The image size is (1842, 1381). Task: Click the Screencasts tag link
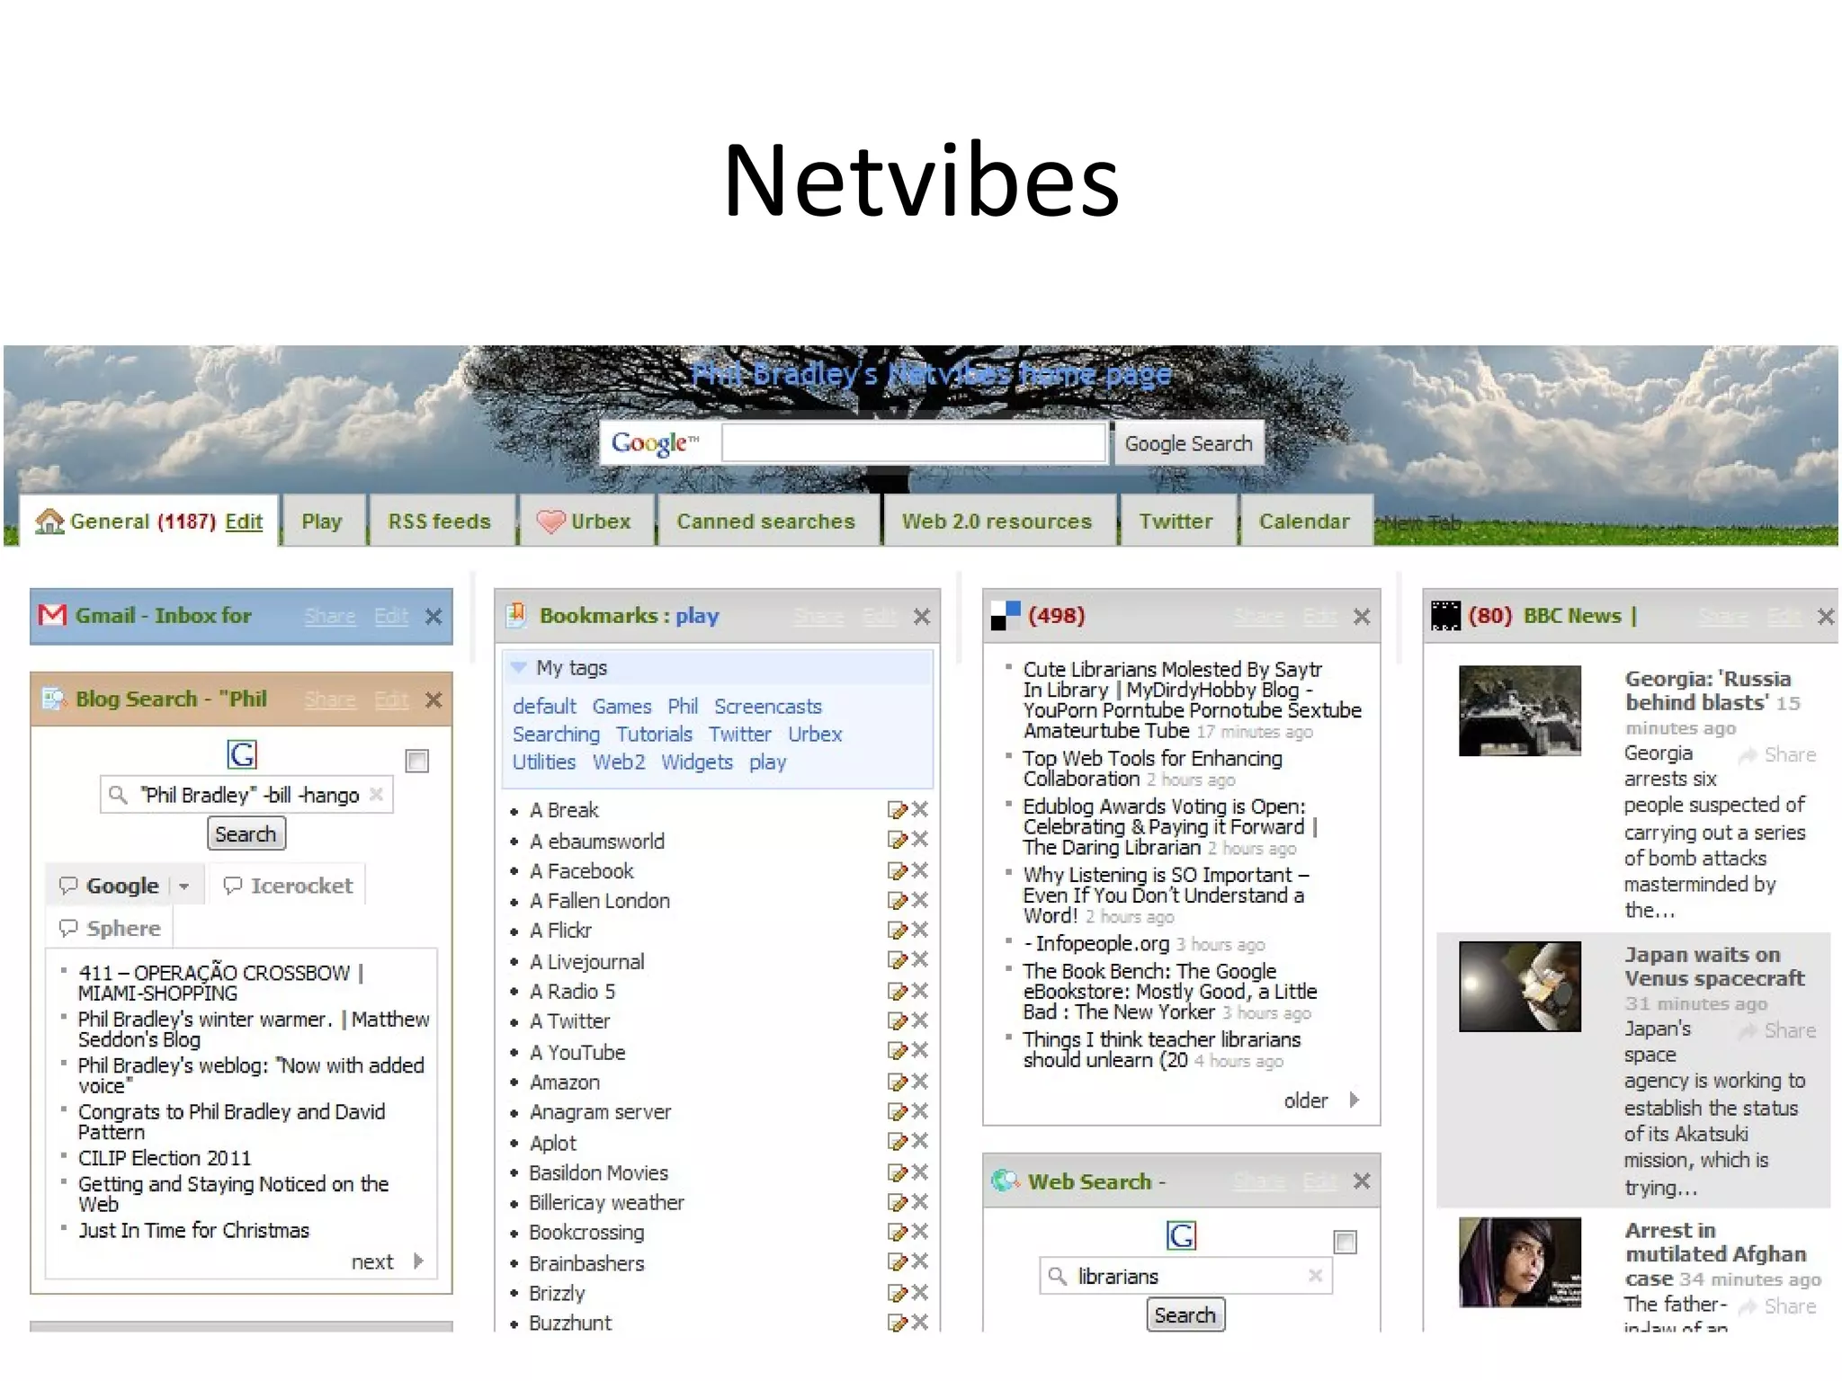768,707
